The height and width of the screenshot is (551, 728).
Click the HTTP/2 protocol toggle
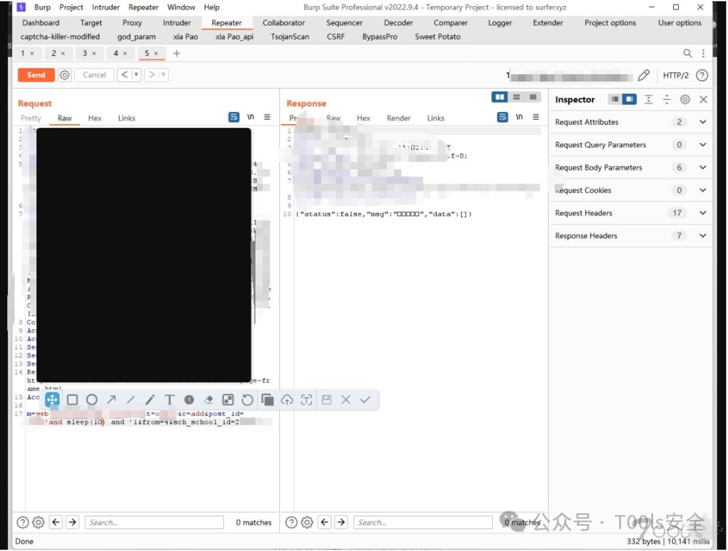pyautogui.click(x=675, y=76)
